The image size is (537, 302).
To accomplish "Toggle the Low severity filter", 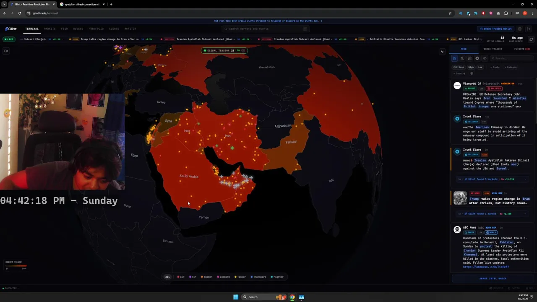I will [480, 67].
